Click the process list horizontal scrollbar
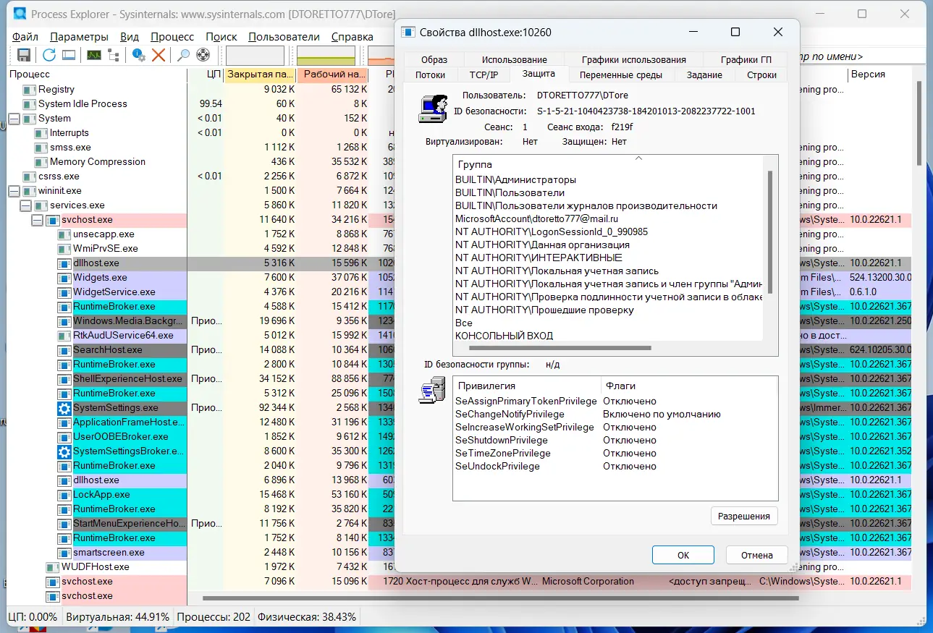The image size is (933, 633). pyautogui.click(x=499, y=598)
